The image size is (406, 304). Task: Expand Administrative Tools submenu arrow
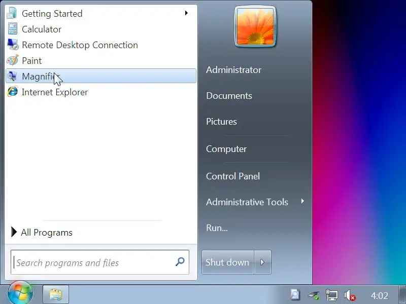click(x=302, y=201)
